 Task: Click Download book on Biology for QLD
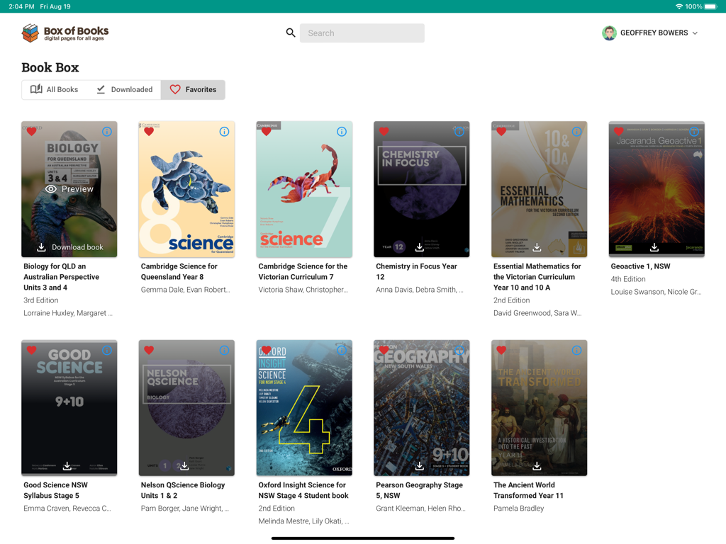coord(69,247)
